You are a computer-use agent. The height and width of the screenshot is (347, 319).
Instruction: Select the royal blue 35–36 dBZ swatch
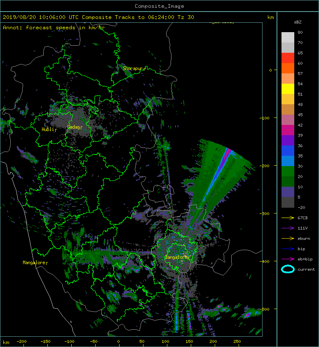pos(288,151)
